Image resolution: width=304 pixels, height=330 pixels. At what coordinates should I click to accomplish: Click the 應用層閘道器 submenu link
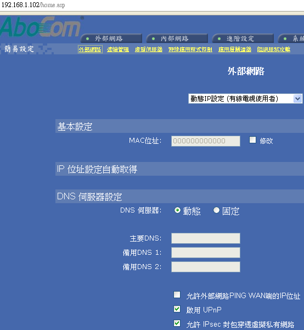[235, 49]
